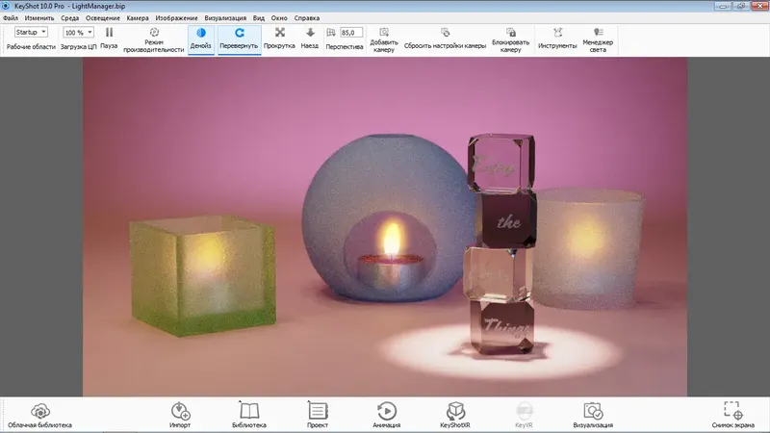Click the KeyShot app icon in title bar
This screenshot has width=770, height=433.
pos(6,6)
